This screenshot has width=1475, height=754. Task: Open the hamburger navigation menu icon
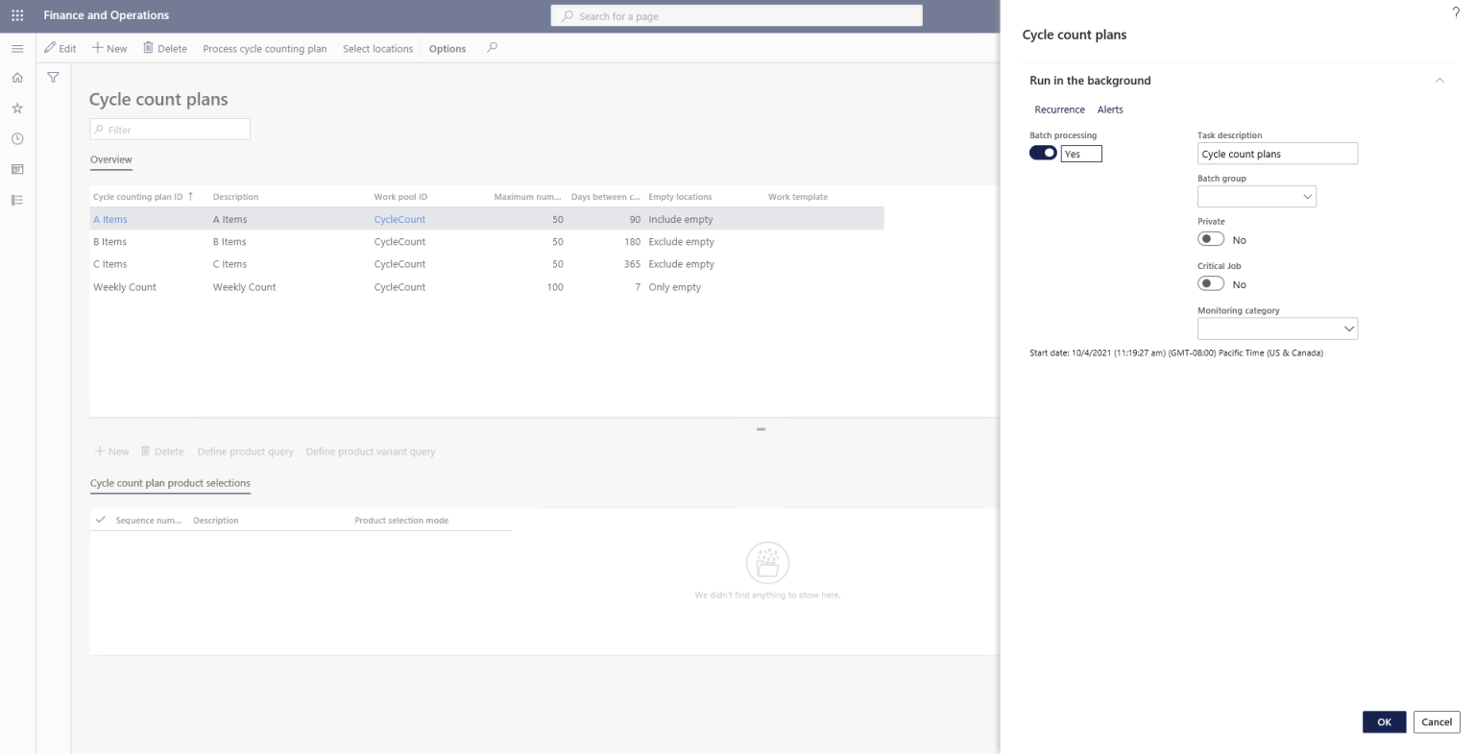(x=16, y=48)
